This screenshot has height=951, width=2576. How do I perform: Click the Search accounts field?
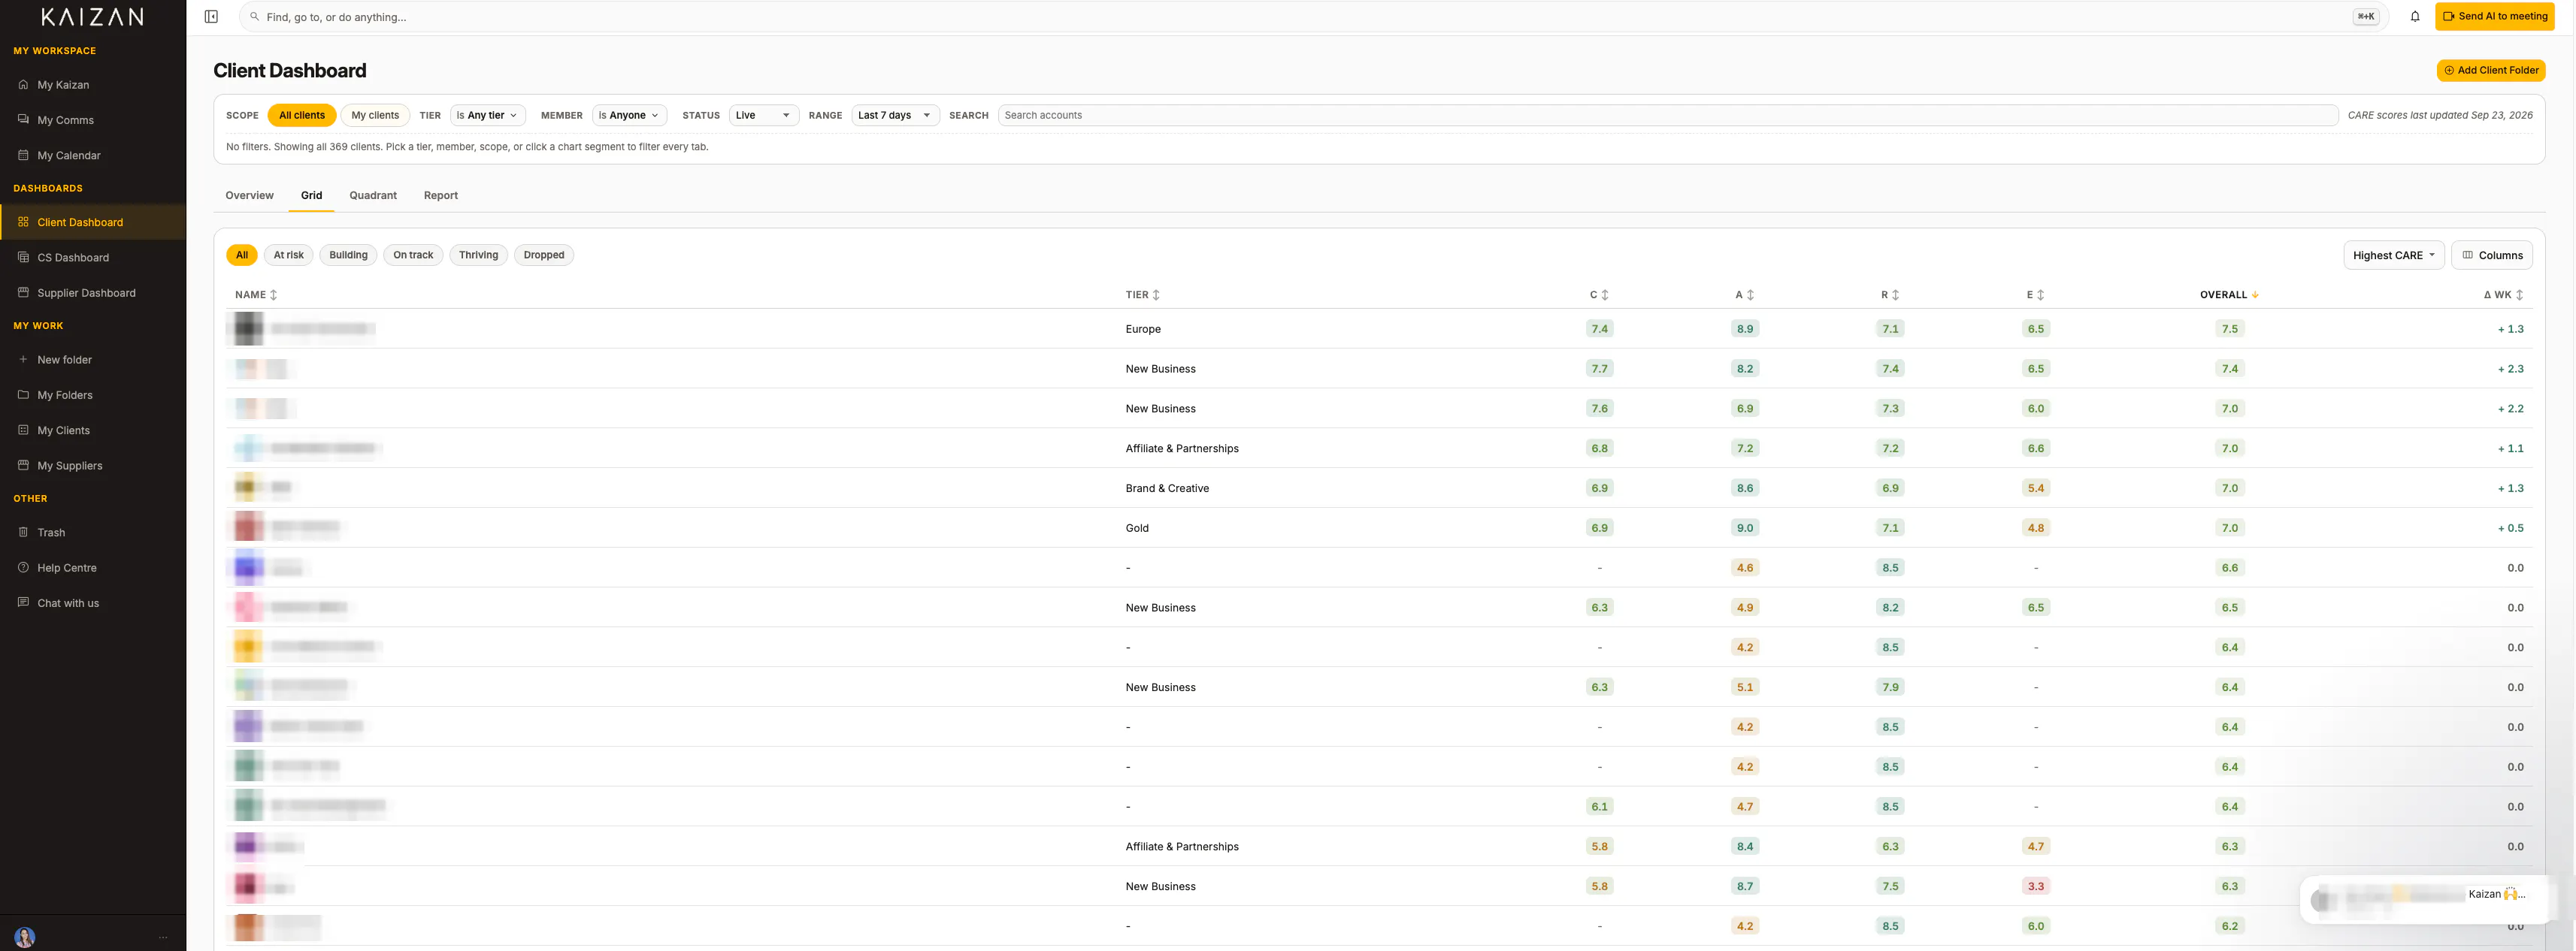pyautogui.click(x=1668, y=115)
